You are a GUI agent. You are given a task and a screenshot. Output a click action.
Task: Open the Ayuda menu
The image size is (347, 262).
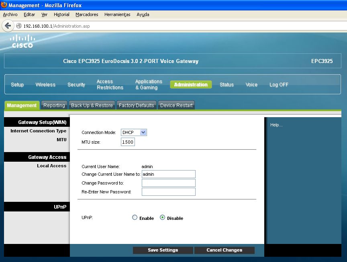[x=143, y=14]
